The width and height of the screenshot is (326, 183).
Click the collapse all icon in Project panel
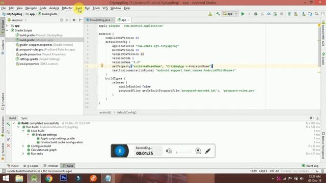[x=67, y=20]
